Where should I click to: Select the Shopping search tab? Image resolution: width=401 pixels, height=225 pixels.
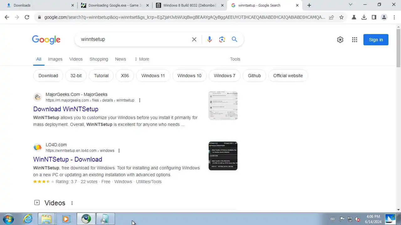pyautogui.click(x=99, y=59)
